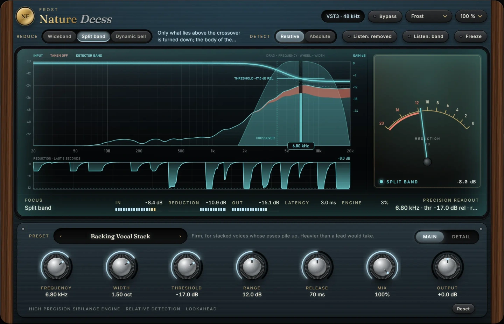Viewport: 504px width, 324px height.
Task: Enable Listen: band monitoring
Action: [x=426, y=36]
